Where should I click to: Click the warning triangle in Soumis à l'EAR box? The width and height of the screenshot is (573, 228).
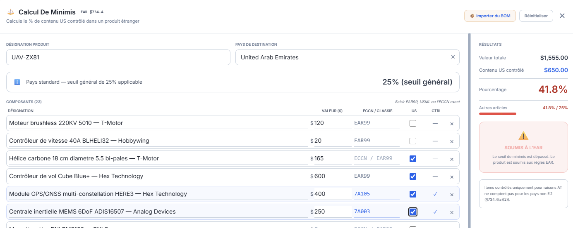click(x=523, y=136)
